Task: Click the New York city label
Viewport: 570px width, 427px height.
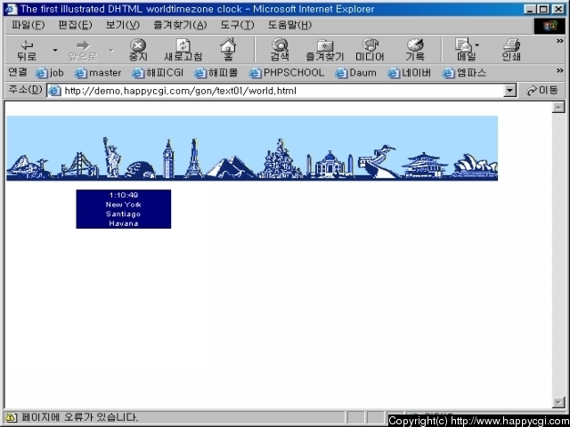Action: pos(123,205)
